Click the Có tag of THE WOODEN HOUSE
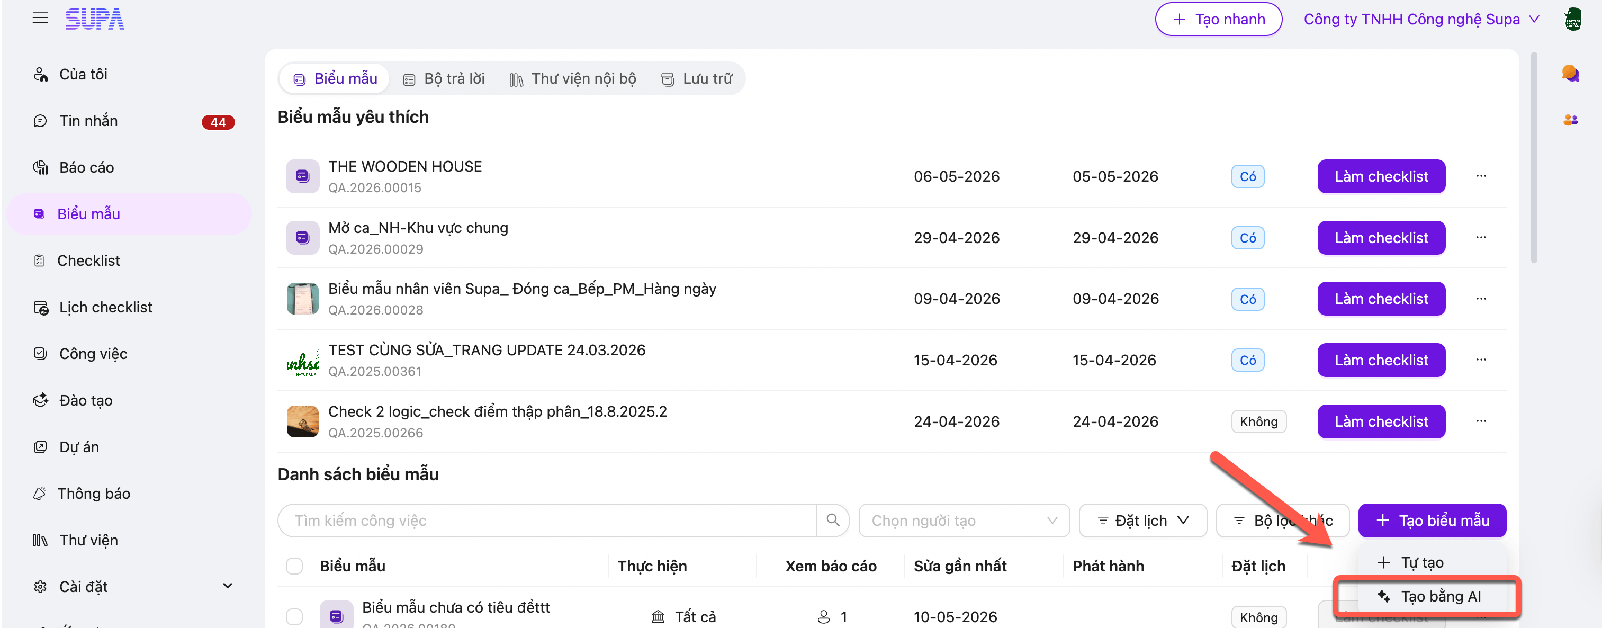This screenshot has width=1602, height=628. tap(1247, 176)
